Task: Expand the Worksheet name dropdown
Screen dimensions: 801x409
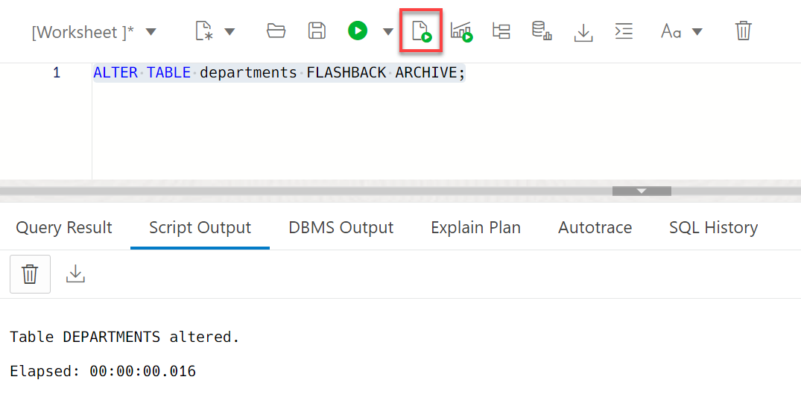Action: click(151, 31)
